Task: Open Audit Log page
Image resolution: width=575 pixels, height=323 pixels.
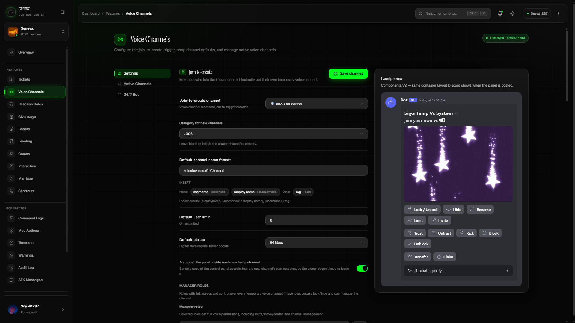Action: pos(35,268)
